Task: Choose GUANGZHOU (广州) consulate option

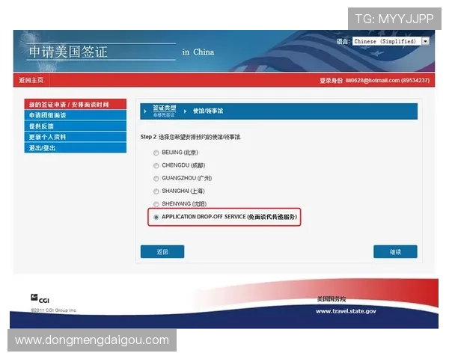Action: point(156,179)
